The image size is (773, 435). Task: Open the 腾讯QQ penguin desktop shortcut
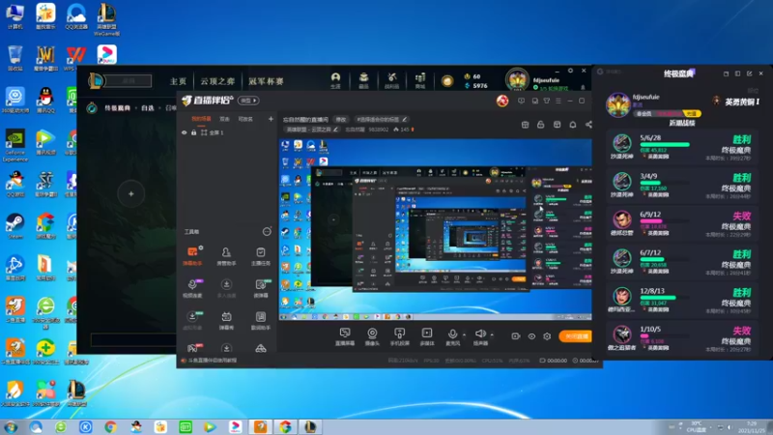pos(45,101)
